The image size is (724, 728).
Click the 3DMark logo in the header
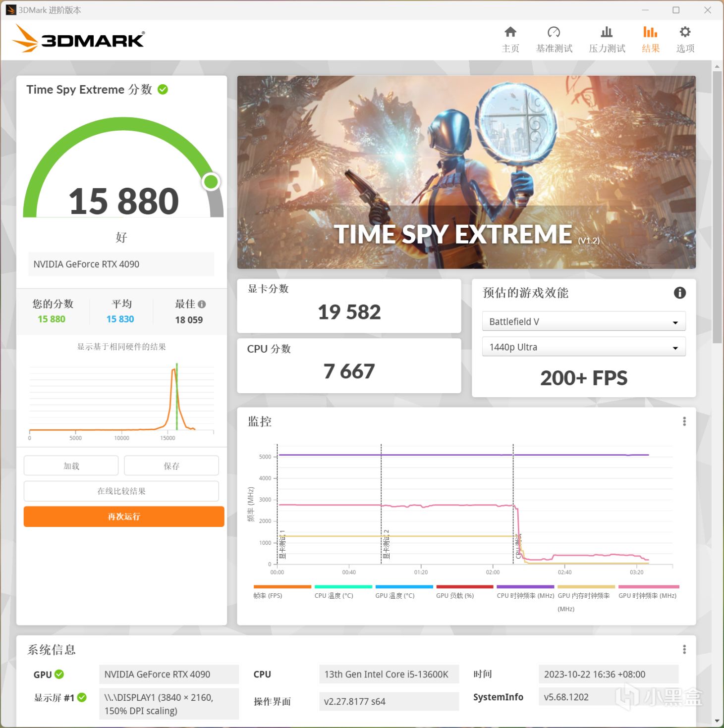click(79, 39)
